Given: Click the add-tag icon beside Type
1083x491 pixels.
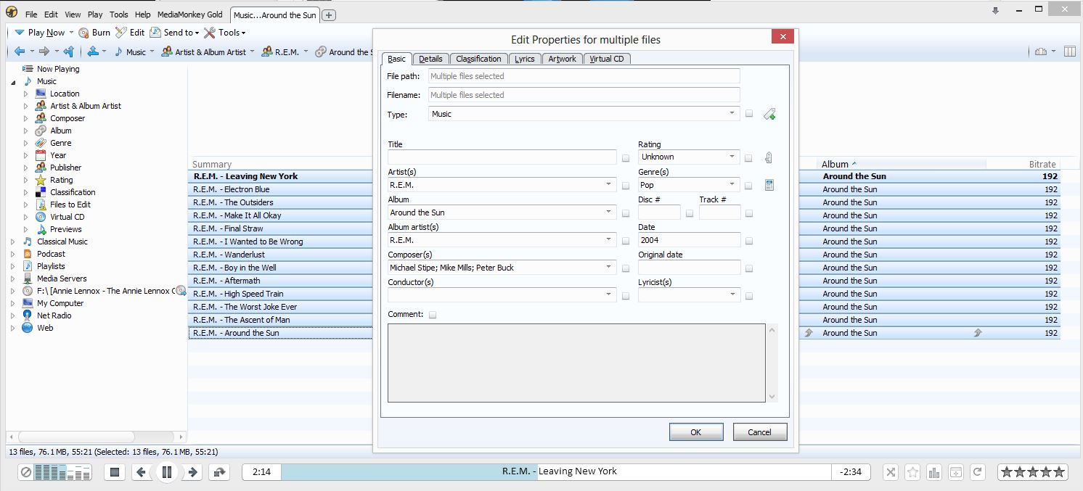Looking at the screenshot, I should [769, 114].
